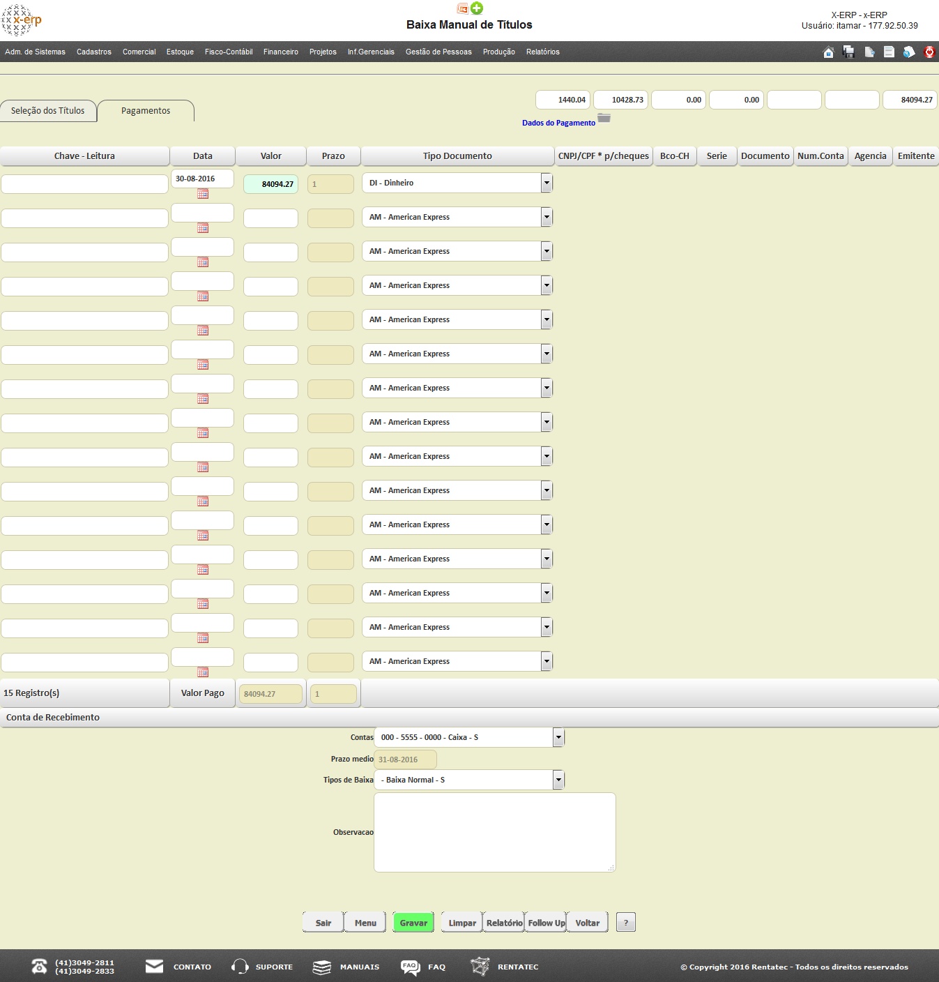Click the green plus icon above the title
This screenshot has width=939, height=982.
coord(477,8)
